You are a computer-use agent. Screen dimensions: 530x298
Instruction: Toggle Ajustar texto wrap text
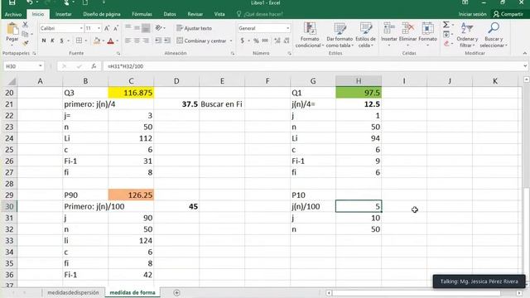(x=195, y=28)
